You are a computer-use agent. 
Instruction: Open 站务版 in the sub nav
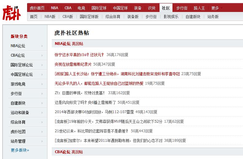point(213,17)
